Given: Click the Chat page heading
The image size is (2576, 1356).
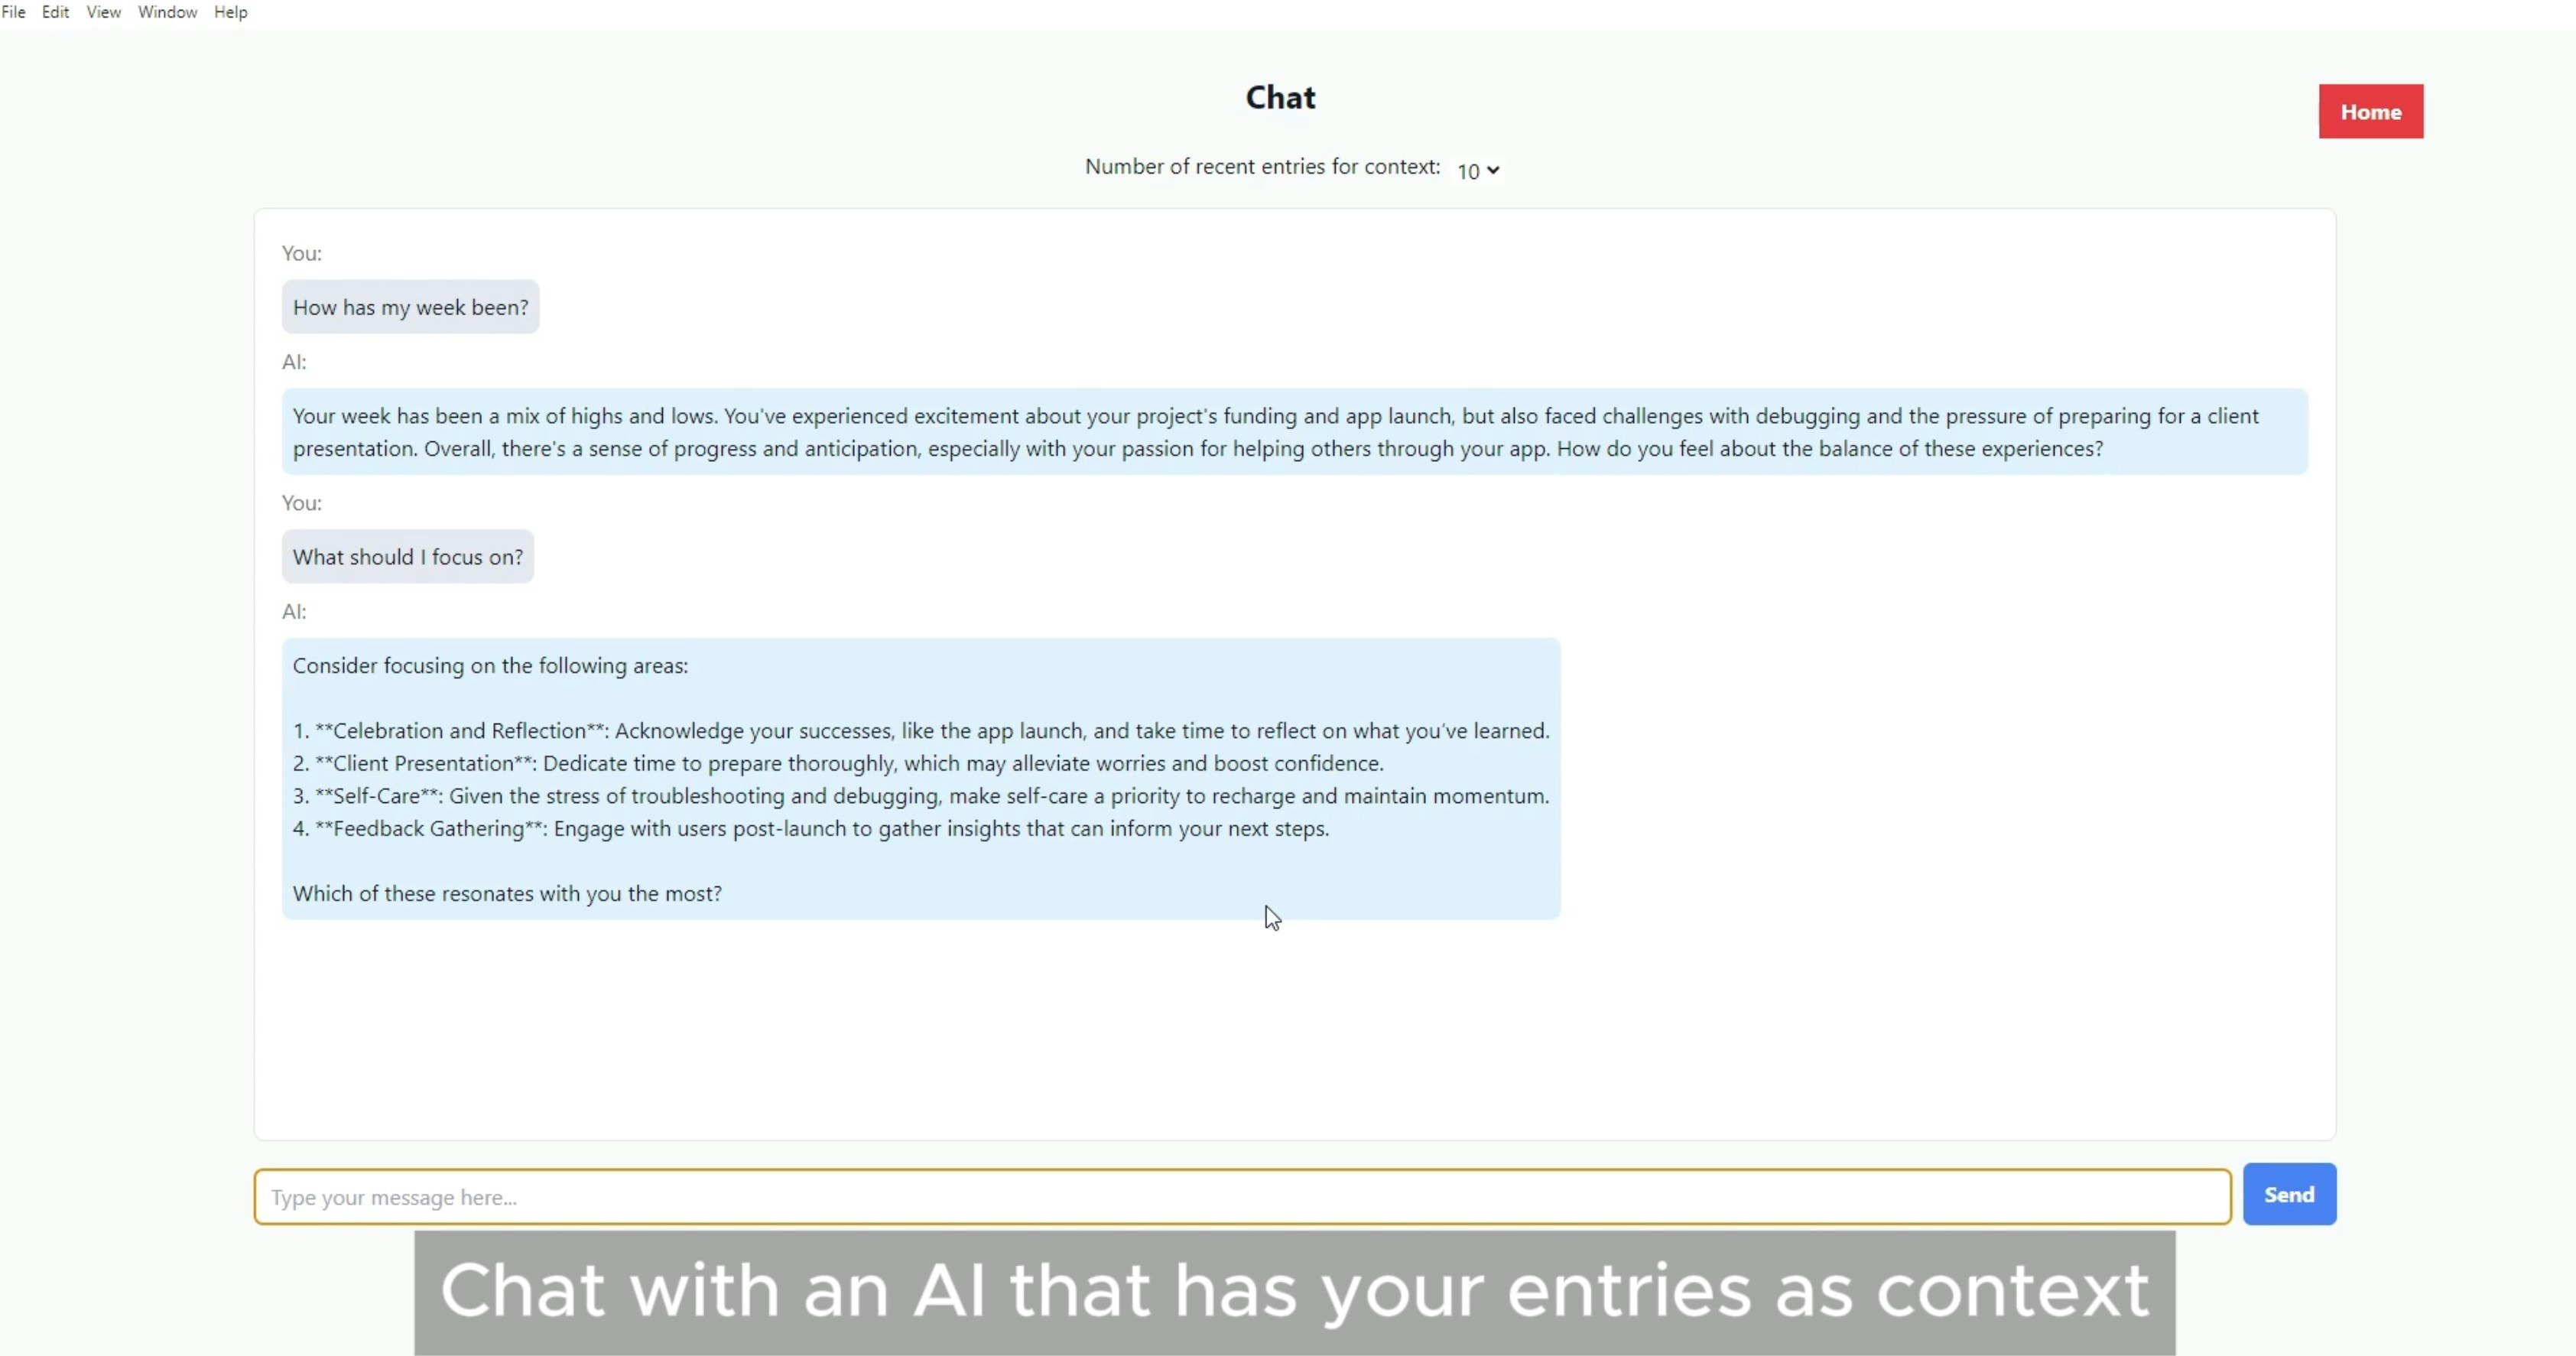Looking at the screenshot, I should [x=1280, y=97].
